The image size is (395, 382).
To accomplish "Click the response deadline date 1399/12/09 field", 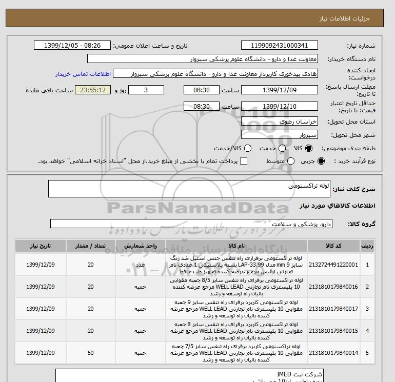I will (x=280, y=90).
